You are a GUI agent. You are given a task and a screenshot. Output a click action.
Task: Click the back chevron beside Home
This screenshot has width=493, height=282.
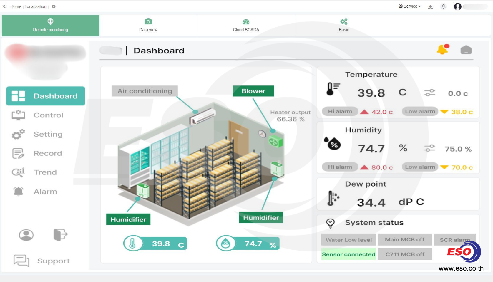4,6
